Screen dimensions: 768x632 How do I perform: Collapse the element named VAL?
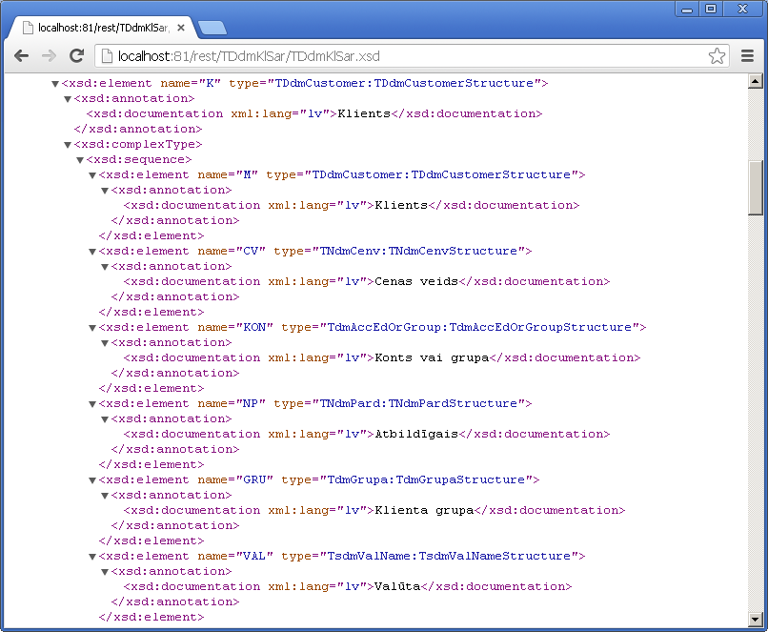click(x=92, y=557)
